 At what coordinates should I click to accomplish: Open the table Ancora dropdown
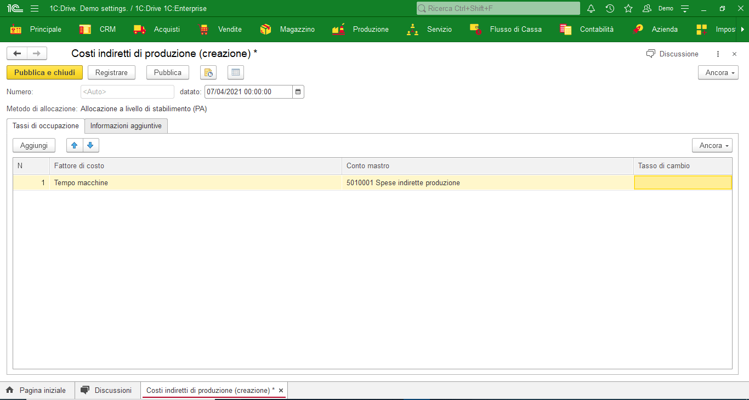712,145
